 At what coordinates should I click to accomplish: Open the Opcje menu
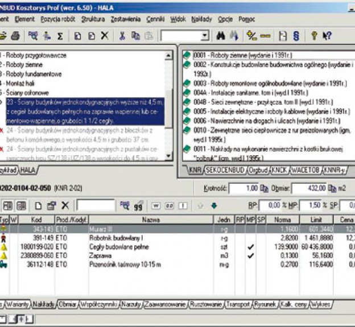[x=225, y=19]
